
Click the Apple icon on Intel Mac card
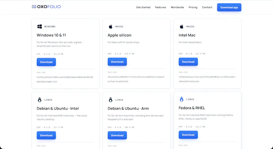coord(182,27)
